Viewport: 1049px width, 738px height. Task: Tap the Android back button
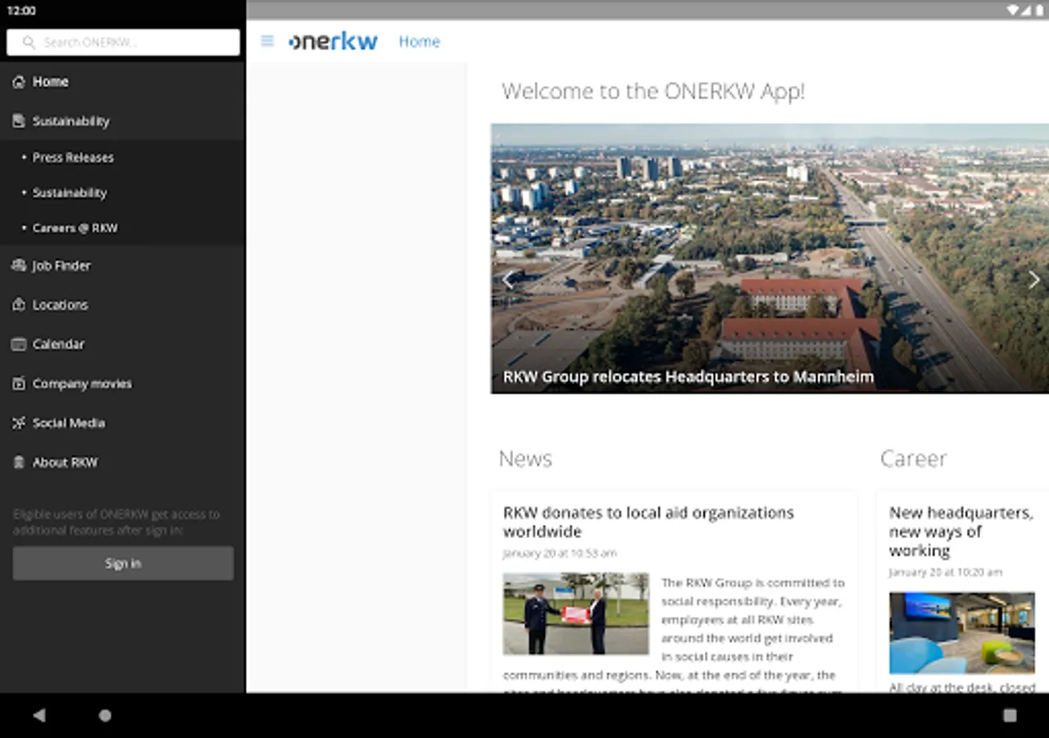(39, 715)
